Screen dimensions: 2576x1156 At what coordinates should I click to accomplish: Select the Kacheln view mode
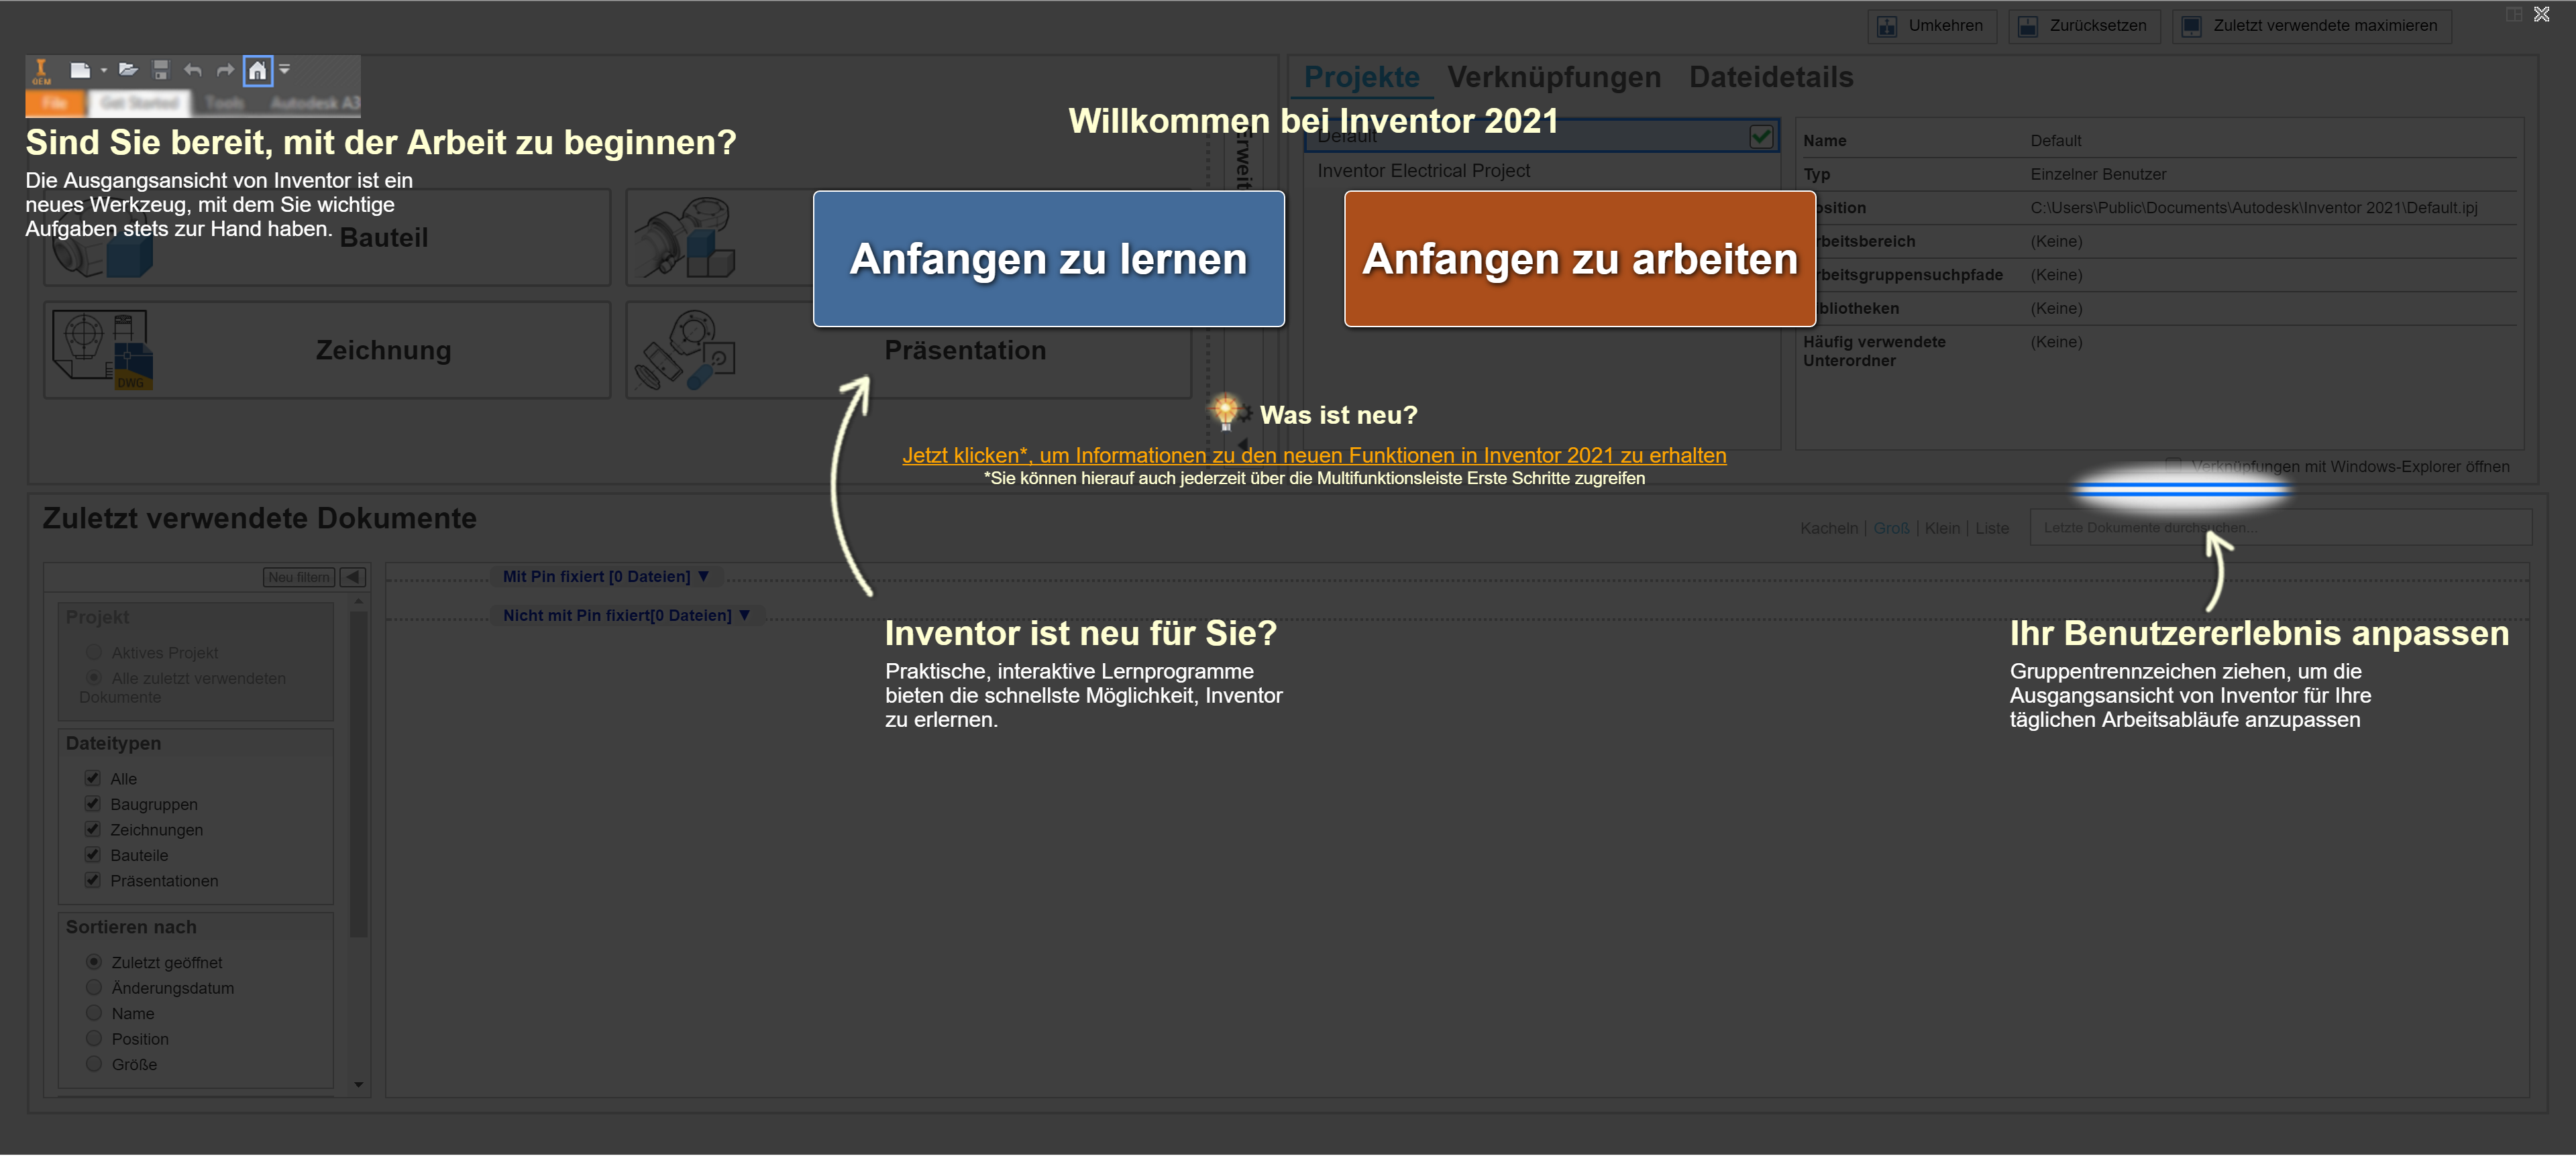pos(1829,528)
